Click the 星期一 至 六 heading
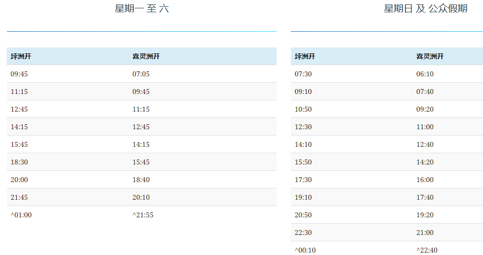Viewport: 483px width, 255px height. coord(142,8)
